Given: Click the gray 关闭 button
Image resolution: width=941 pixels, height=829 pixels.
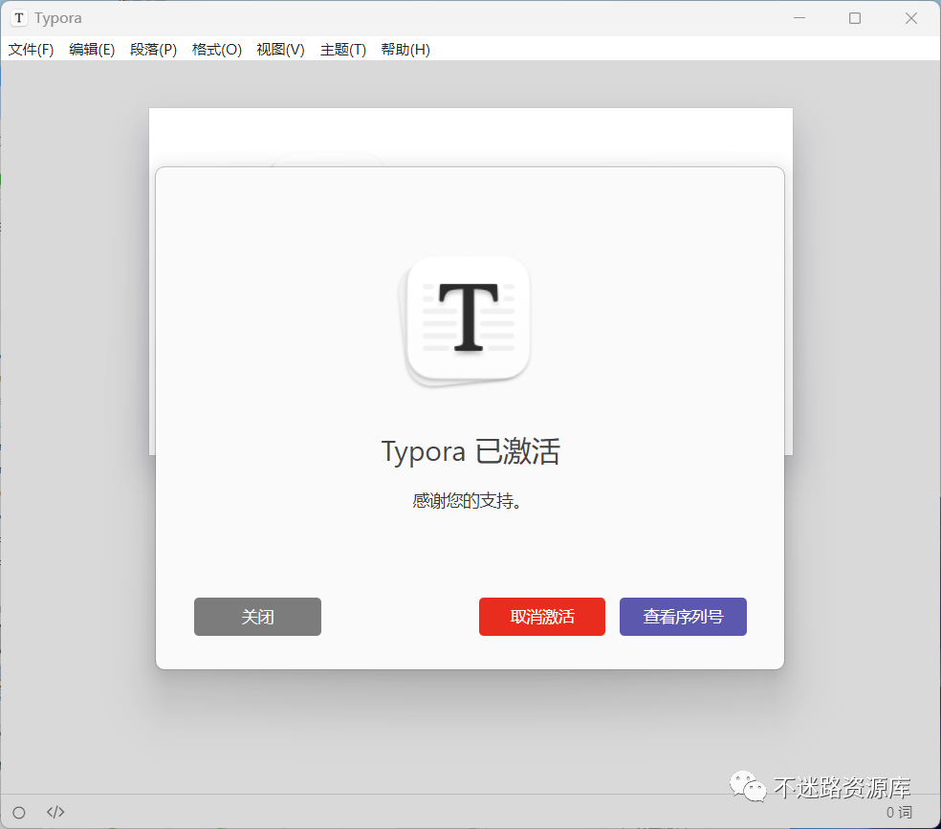Looking at the screenshot, I should [257, 616].
